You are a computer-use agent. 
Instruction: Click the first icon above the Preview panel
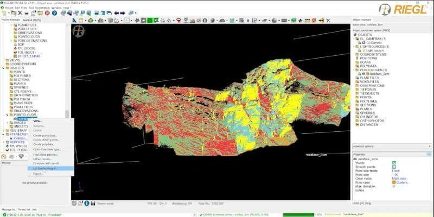(x=4, y=156)
